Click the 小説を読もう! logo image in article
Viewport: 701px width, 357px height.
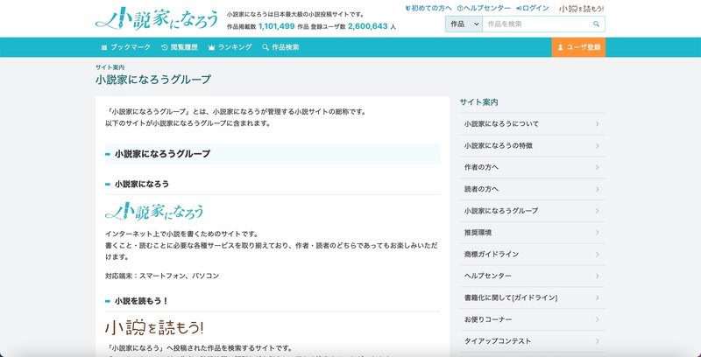click(154, 327)
